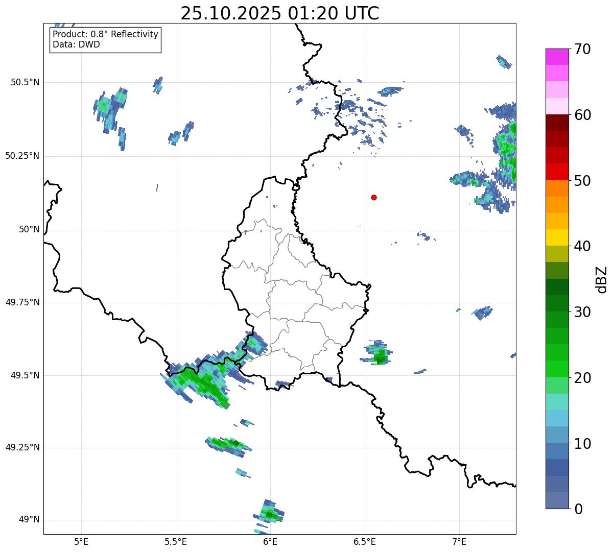Click the 49°N latitude label
Viewport: 614px width, 552px height.
click(x=29, y=519)
